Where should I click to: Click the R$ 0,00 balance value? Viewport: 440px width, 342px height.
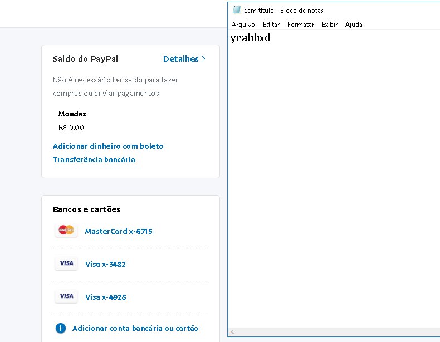point(71,128)
